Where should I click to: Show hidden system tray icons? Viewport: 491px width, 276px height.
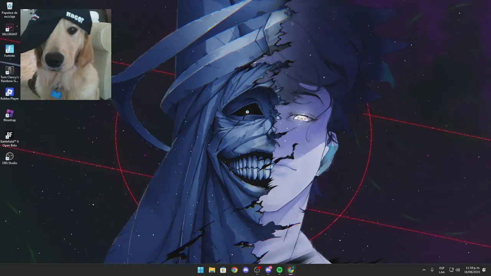(424, 270)
